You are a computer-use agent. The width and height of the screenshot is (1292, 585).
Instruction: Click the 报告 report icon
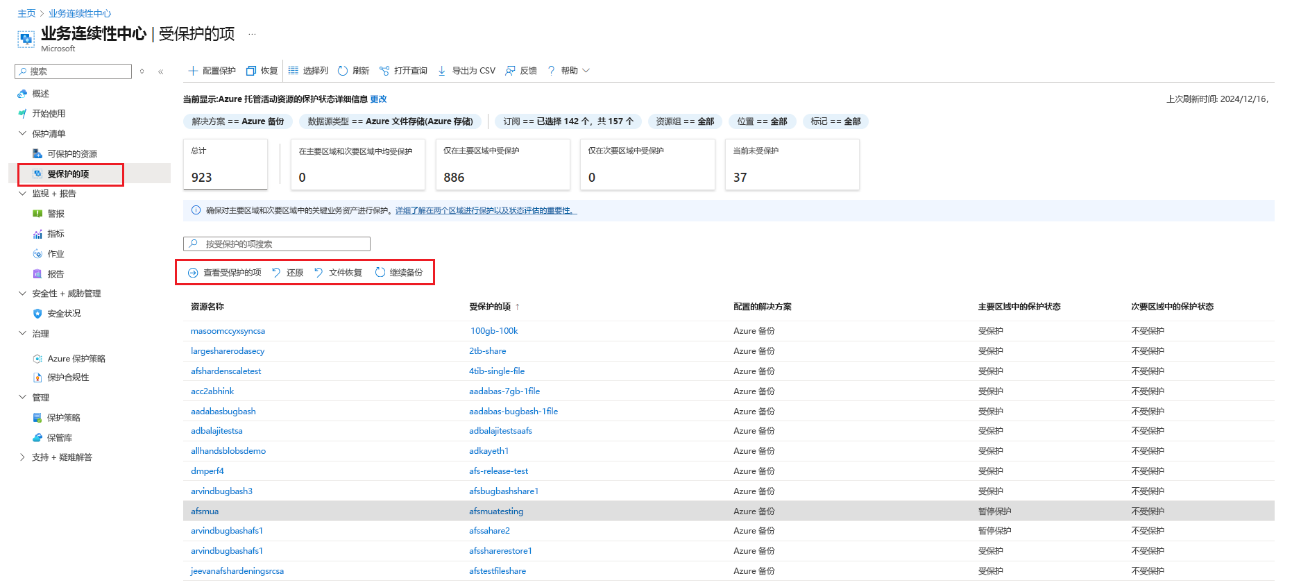point(37,274)
